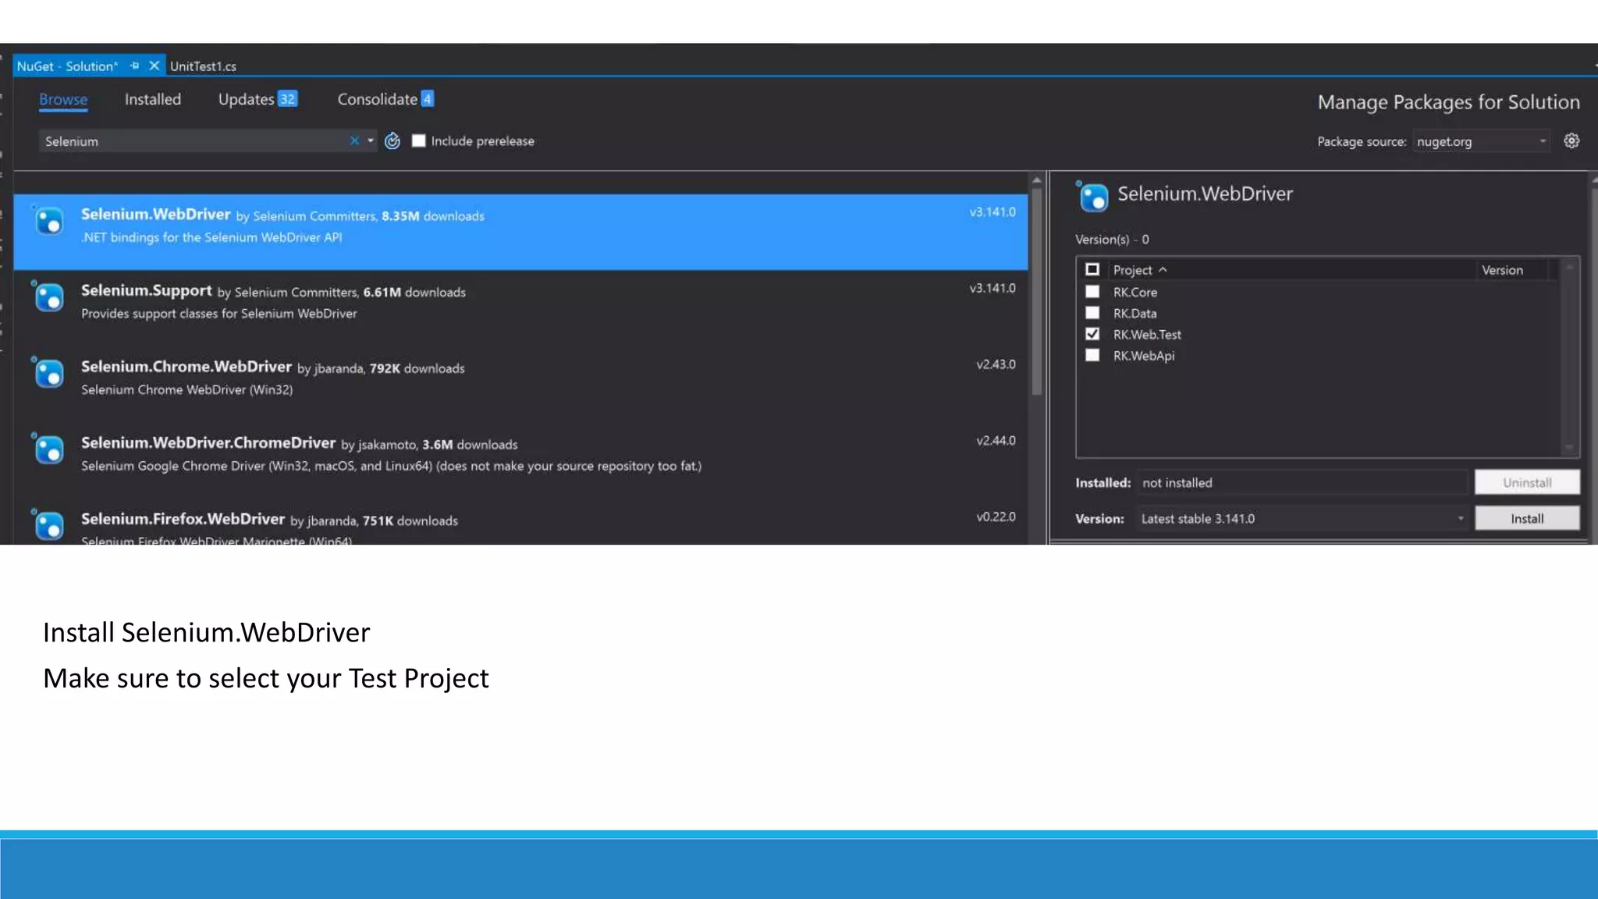Click the Selenium search input field
Viewport: 1598px width, 899px height.
[x=194, y=141]
